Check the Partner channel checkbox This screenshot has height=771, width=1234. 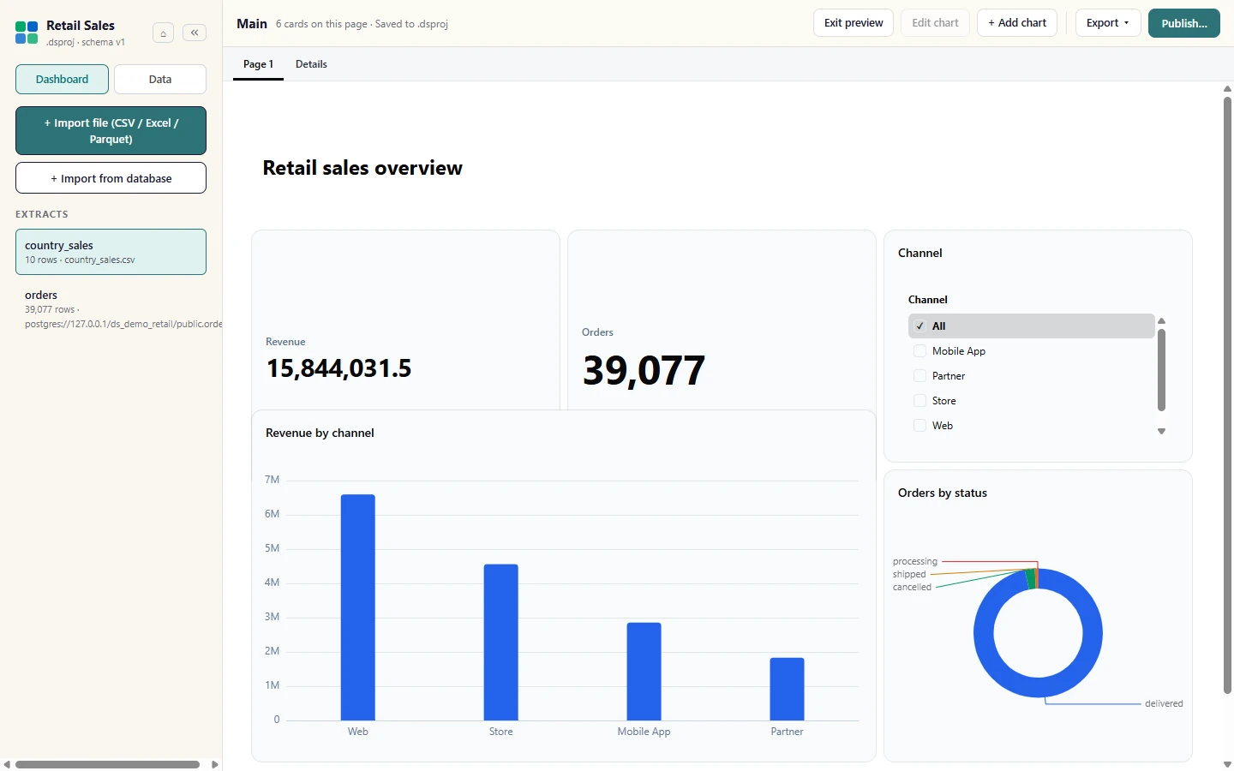click(920, 376)
